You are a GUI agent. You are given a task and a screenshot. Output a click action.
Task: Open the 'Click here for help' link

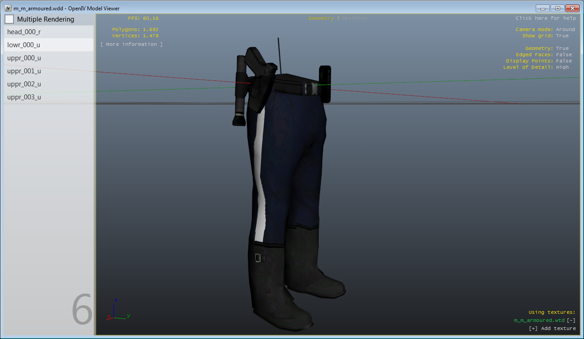point(545,18)
